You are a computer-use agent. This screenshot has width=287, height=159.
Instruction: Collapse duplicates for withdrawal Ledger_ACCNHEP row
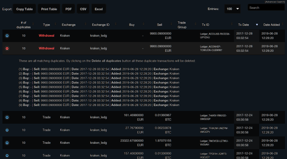pos(7,48)
